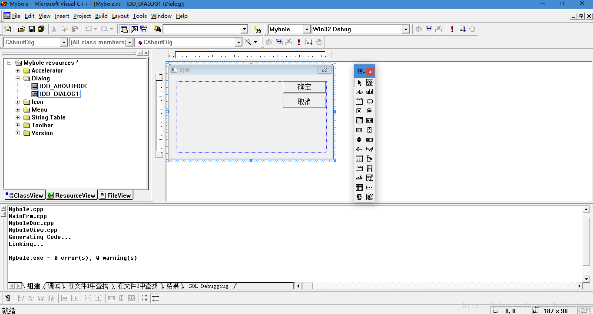Click the Open file toolbar icon
The image size is (593, 314).
point(21,29)
